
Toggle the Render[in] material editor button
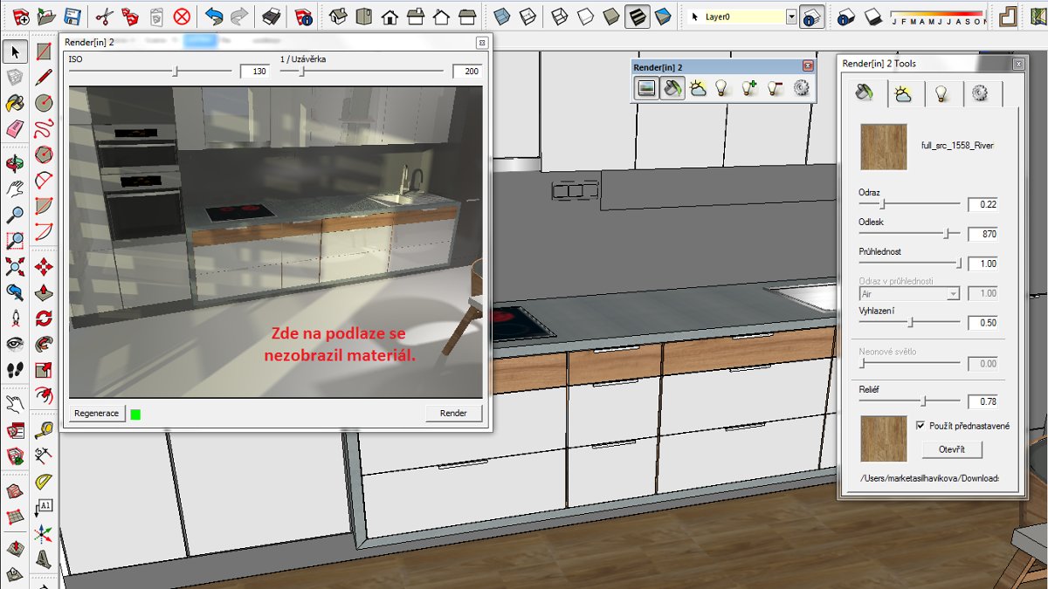[672, 87]
